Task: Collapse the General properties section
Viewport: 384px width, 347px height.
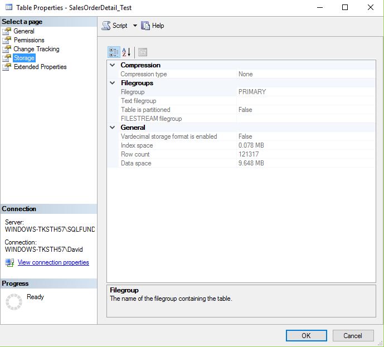Action: click(x=113, y=128)
